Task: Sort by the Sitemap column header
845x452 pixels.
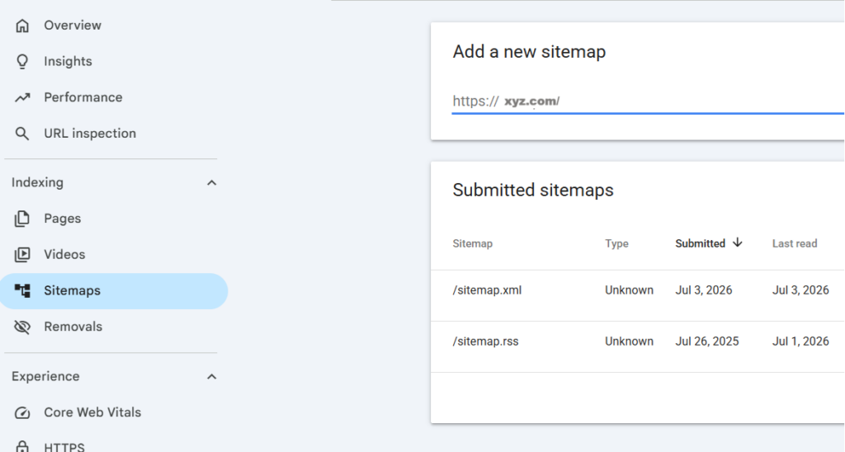Action: (473, 243)
